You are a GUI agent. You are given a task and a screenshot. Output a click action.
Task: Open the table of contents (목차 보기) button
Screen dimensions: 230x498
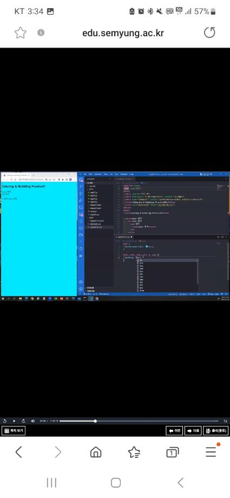(x=14, y=431)
